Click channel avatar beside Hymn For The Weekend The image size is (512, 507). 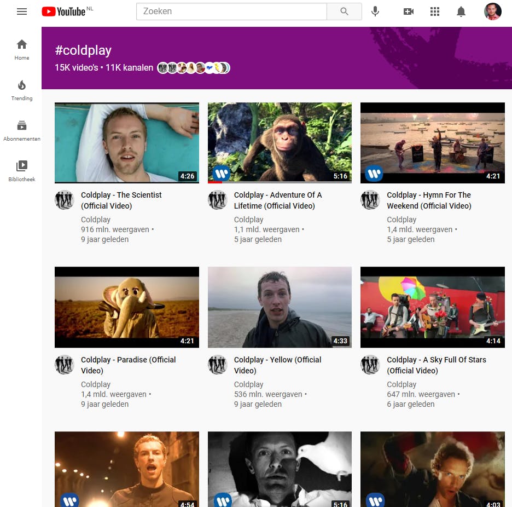370,200
